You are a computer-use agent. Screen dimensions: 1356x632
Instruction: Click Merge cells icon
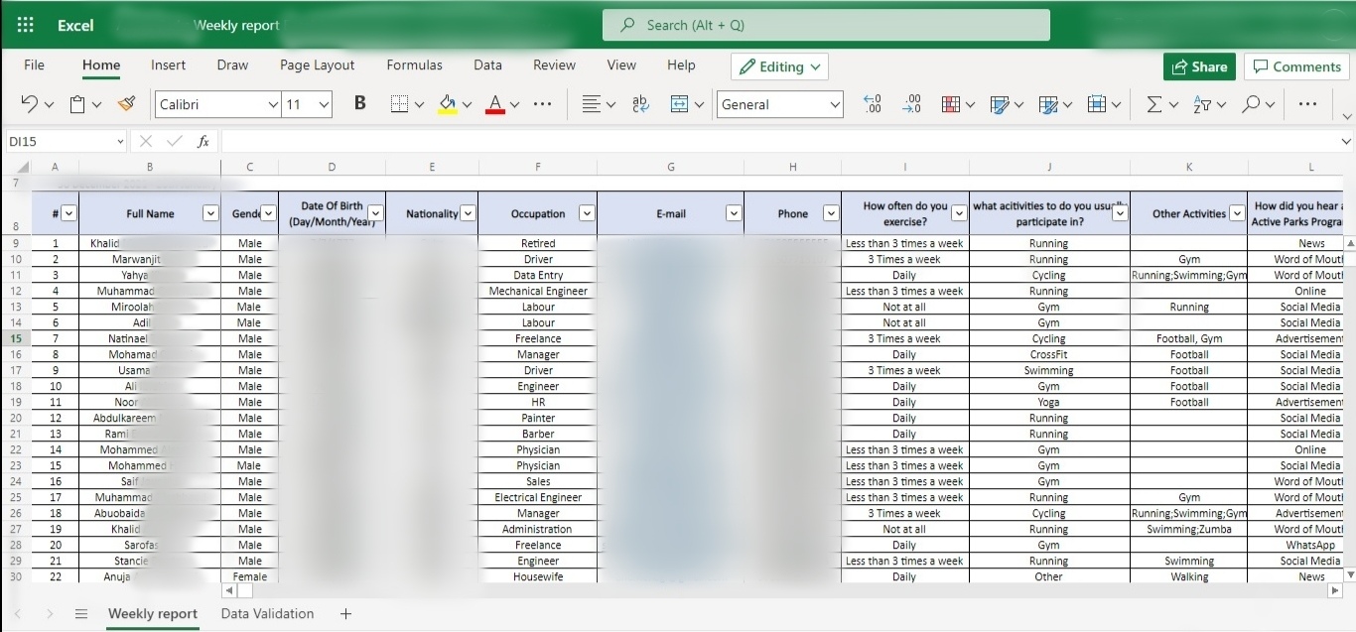pos(680,104)
